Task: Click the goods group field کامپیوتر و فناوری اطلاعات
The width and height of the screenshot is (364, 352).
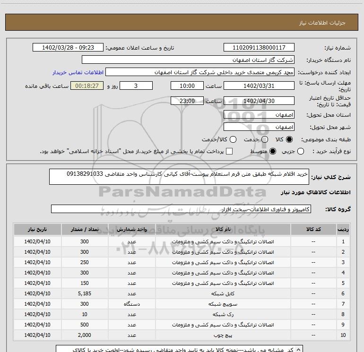Action: 181,209
